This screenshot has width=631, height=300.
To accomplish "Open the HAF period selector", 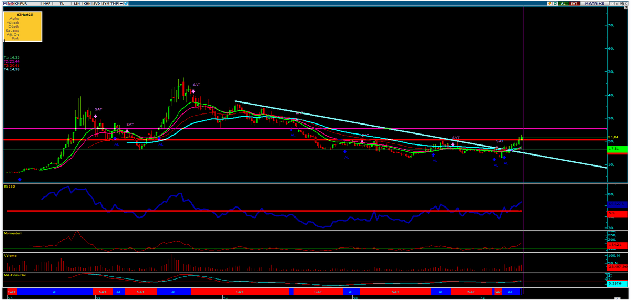I will pos(47,4).
